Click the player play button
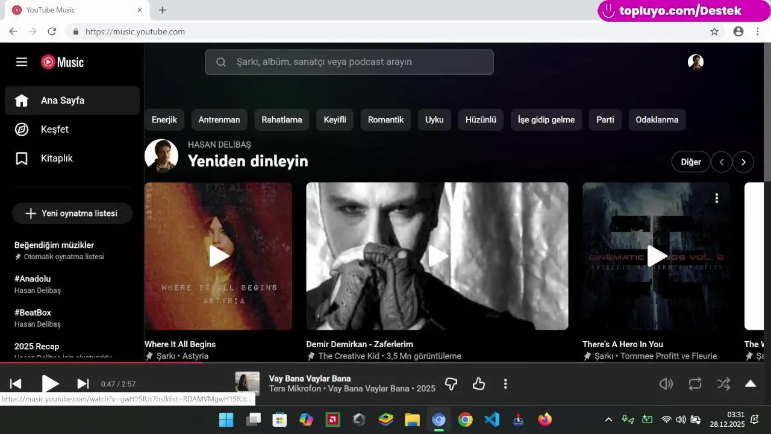The height and width of the screenshot is (434, 771). point(50,384)
